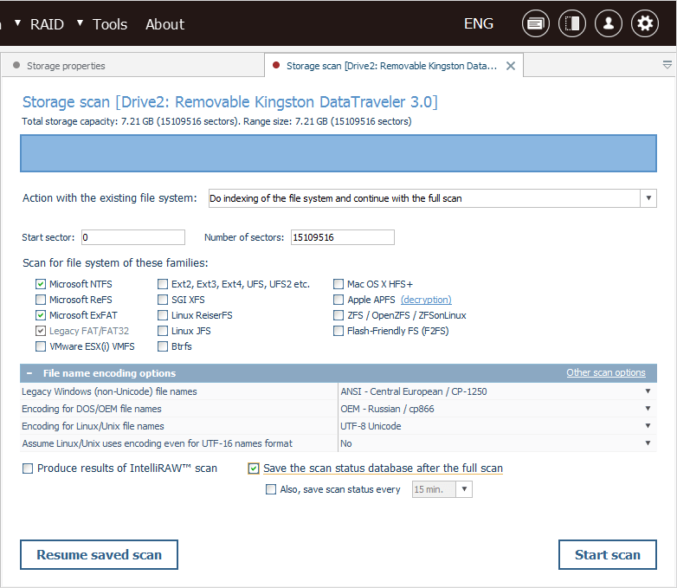Click the Storage scan Drive2 heading text
This screenshot has height=588, width=677.
pos(229,102)
